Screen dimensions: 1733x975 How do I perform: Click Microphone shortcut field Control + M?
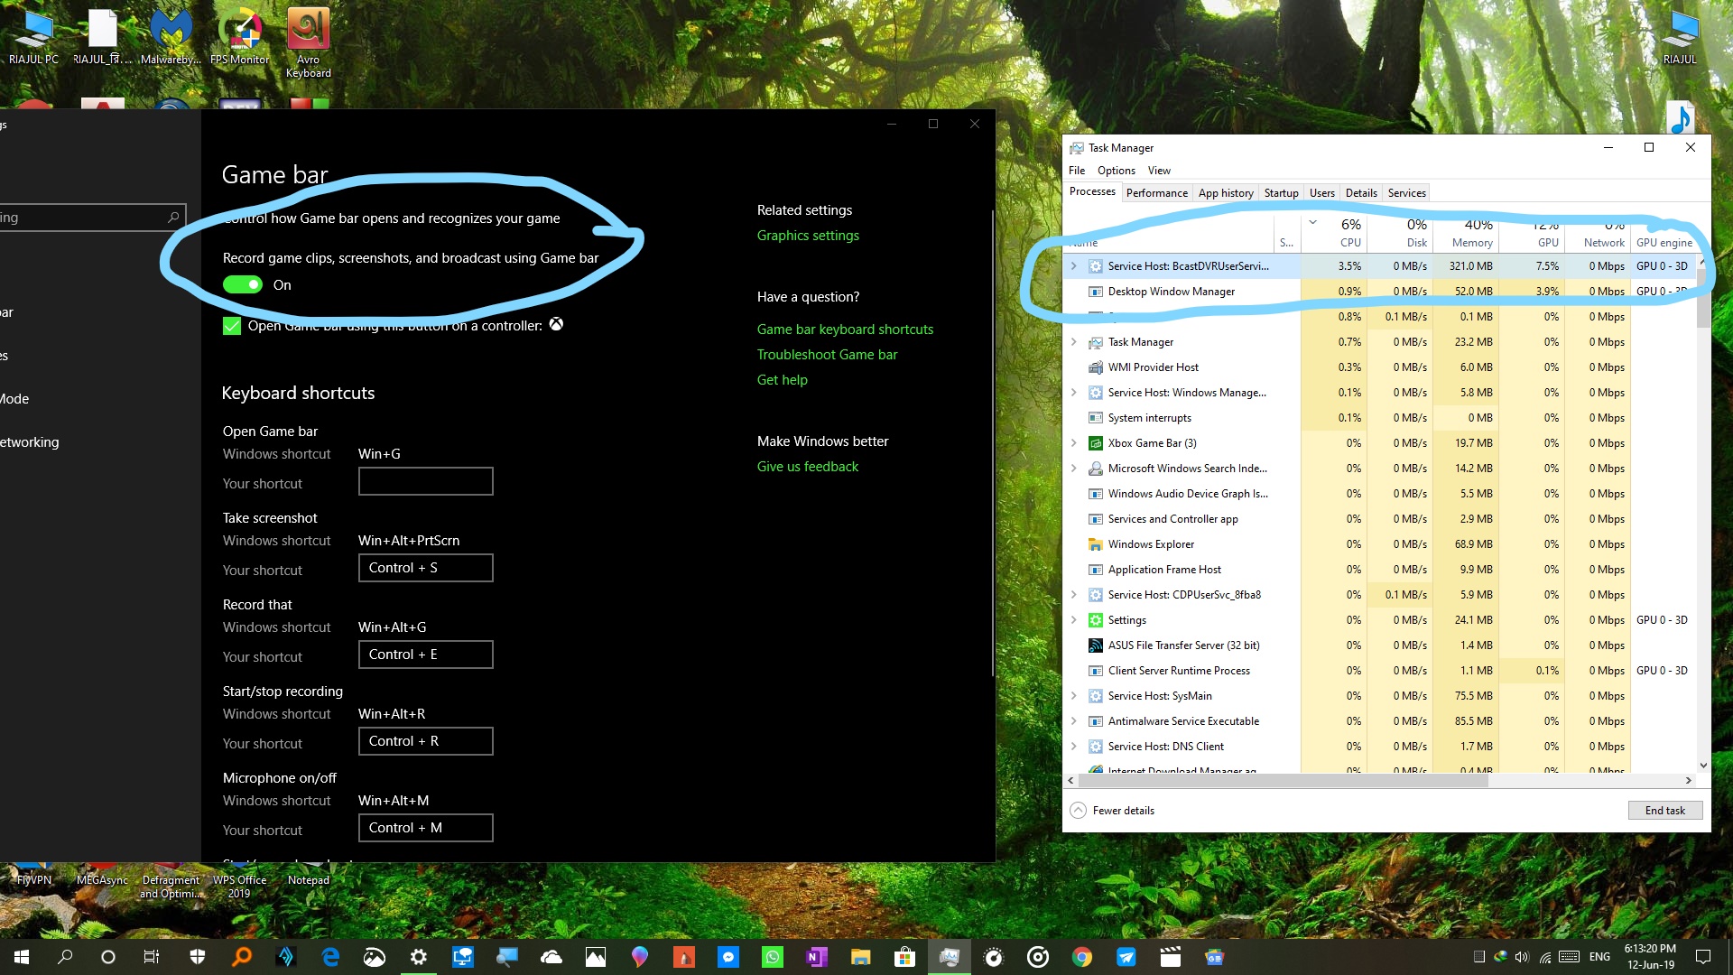pyautogui.click(x=426, y=828)
